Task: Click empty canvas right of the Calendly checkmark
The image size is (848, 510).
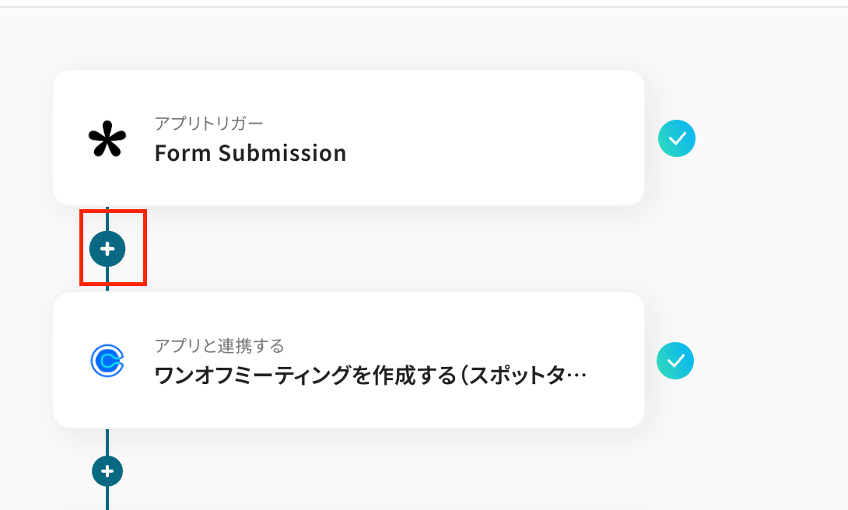Action: [x=770, y=361]
